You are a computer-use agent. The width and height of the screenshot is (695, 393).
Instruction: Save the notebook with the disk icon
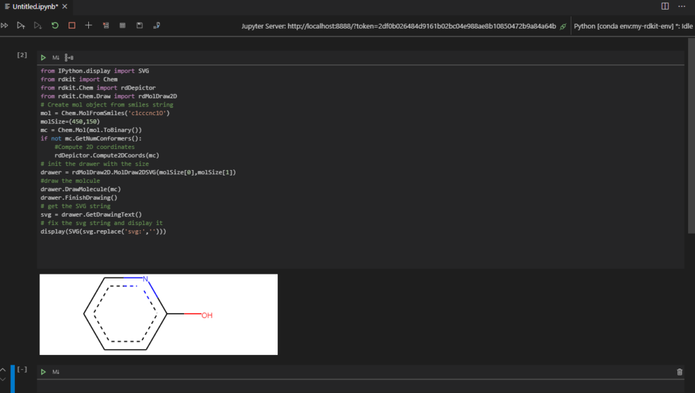(140, 26)
